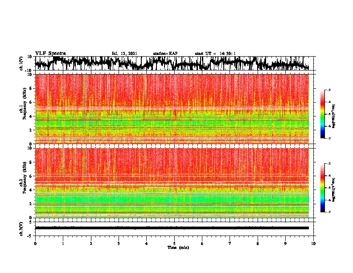Click the "-7" label on ch.1 colorbar
Viewport: 353px width, 273px height.
click(x=329, y=138)
